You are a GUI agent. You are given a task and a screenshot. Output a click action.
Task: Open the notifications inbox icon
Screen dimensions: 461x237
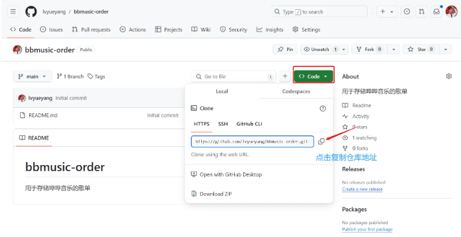click(x=437, y=12)
